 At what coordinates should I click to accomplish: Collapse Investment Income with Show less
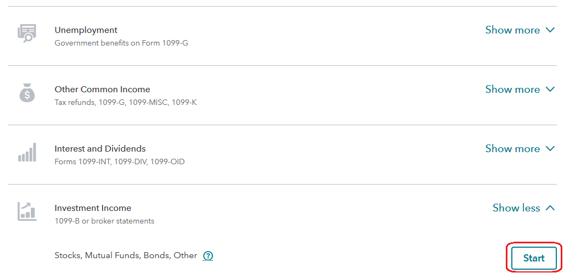pyautogui.click(x=524, y=208)
